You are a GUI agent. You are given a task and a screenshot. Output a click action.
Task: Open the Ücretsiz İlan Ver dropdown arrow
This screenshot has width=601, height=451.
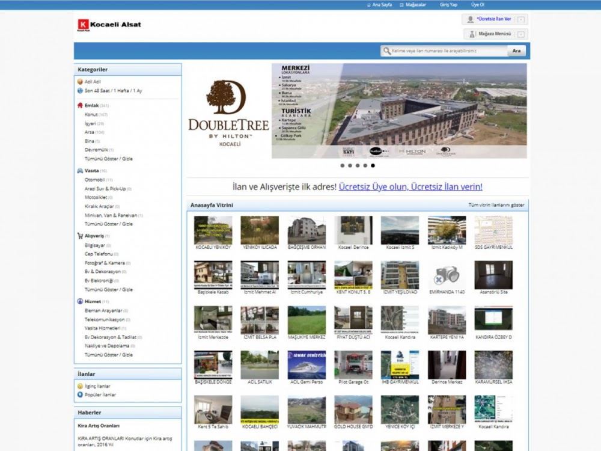click(520, 20)
